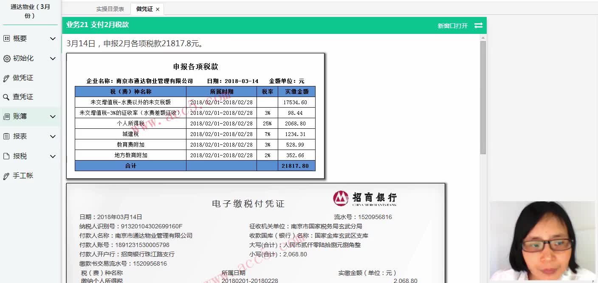Click the new-window swap arrows icon
The height and width of the screenshot is (283, 598).
[478, 25]
